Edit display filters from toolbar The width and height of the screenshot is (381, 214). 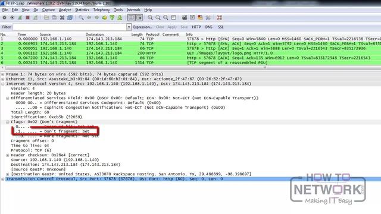point(192,18)
